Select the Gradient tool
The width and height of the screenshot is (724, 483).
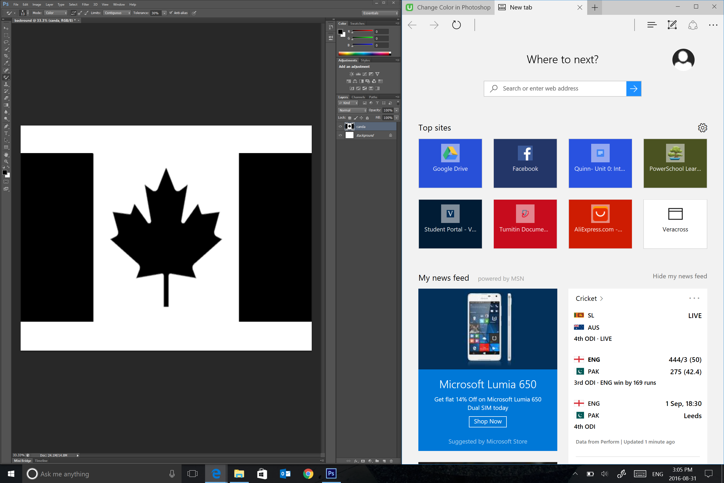click(6, 105)
